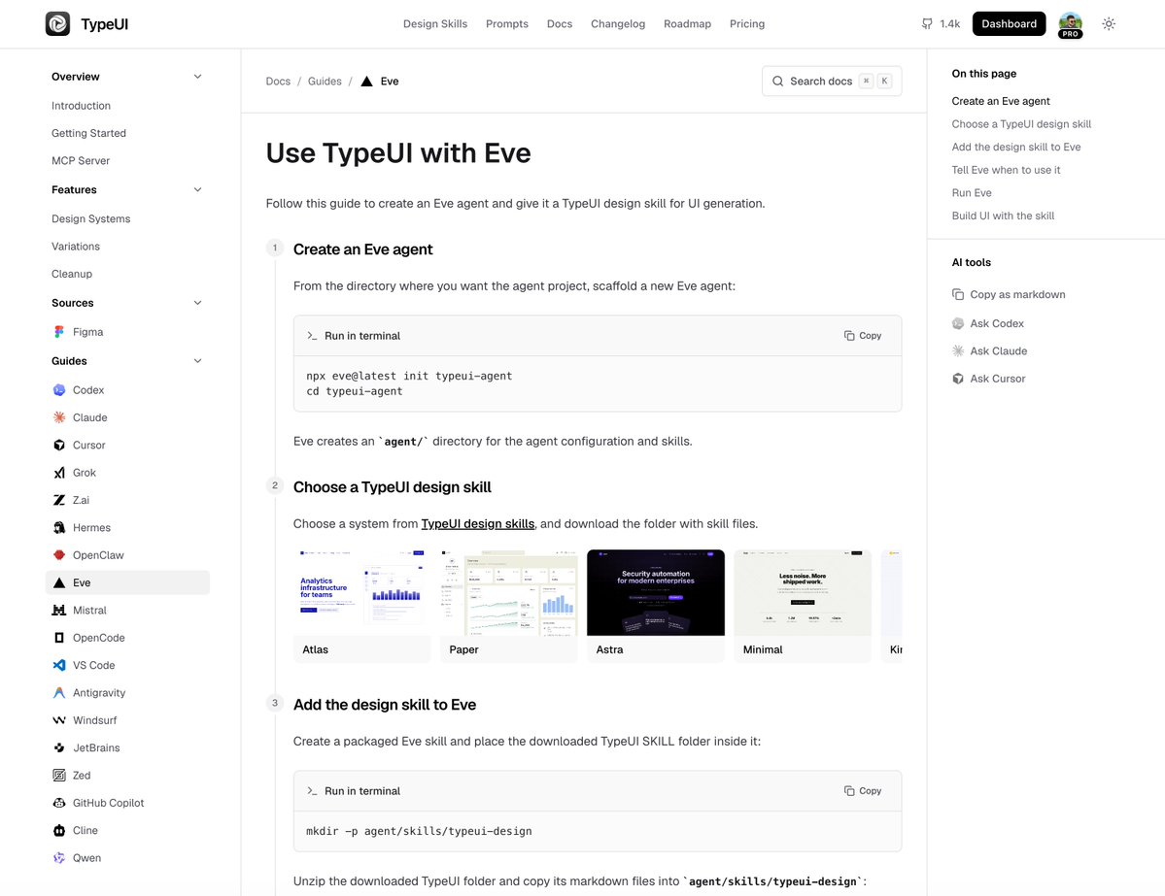
Task: Copy the mkdir agent/skills terminal command
Action: click(x=863, y=790)
